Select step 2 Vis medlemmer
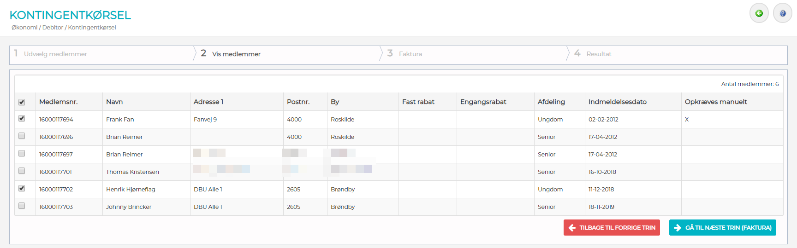The height and width of the screenshot is (248, 797). point(236,54)
